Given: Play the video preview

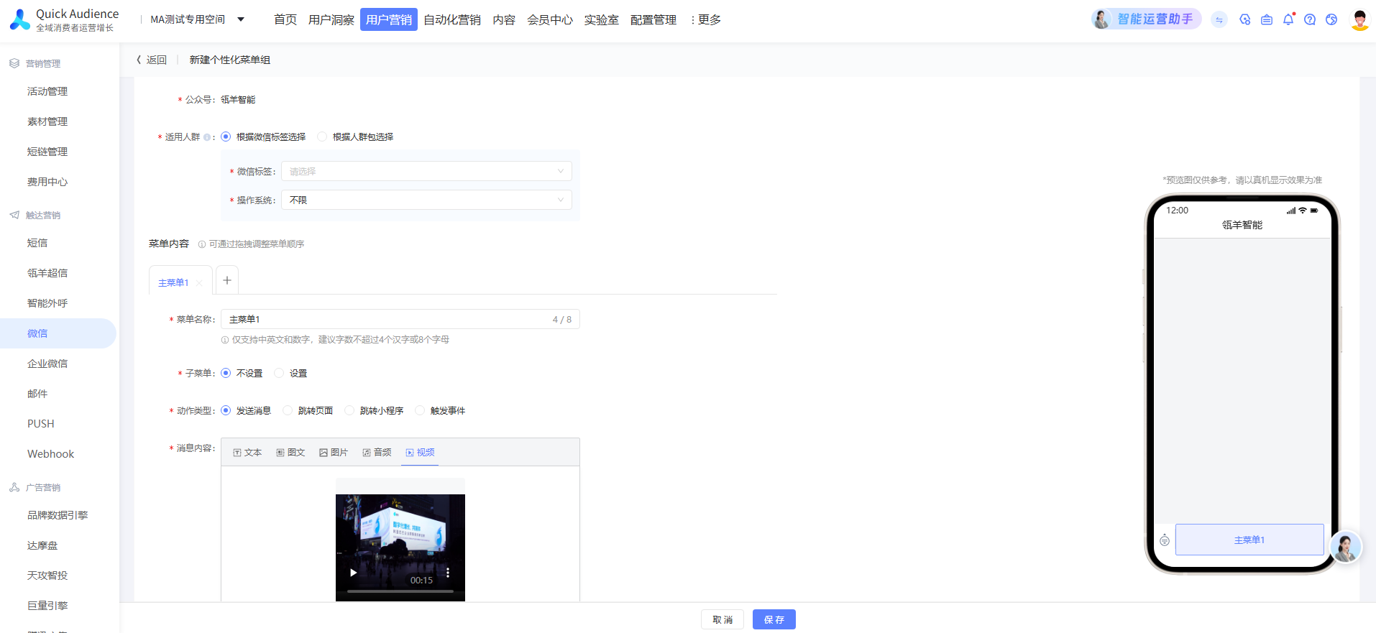Looking at the screenshot, I should pyautogui.click(x=353, y=573).
